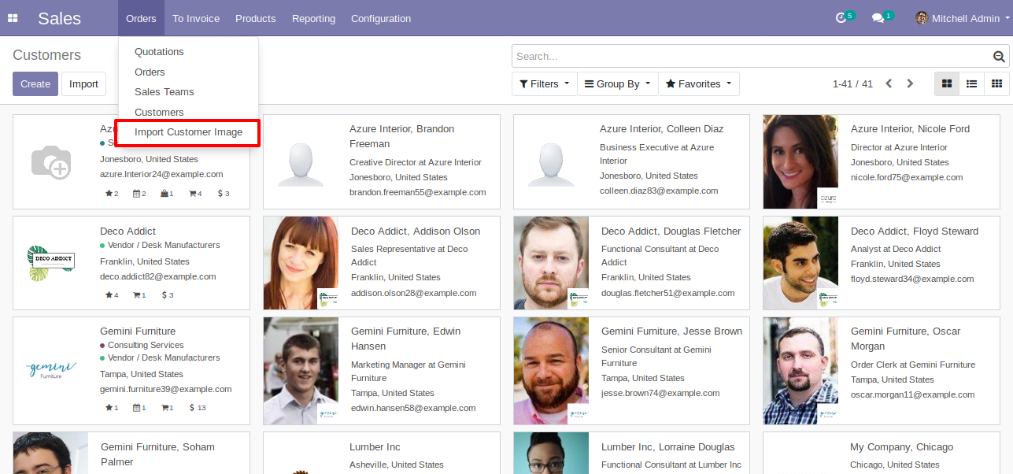1013x474 pixels.
Task: Click the camera placeholder icon on the Azure Interior card
Action: click(x=50, y=161)
